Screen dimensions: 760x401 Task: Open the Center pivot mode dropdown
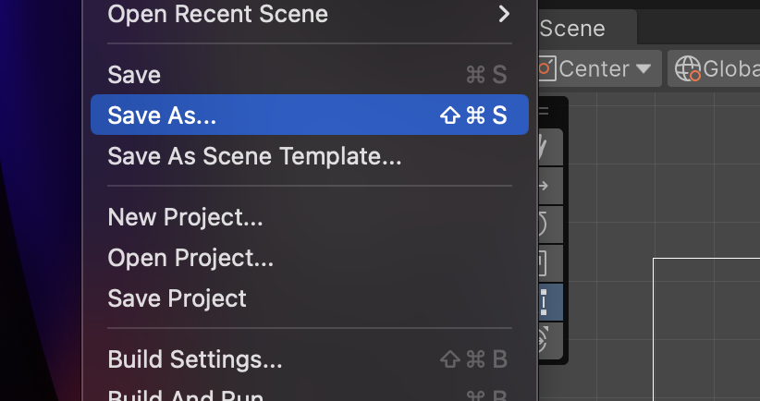coord(596,68)
